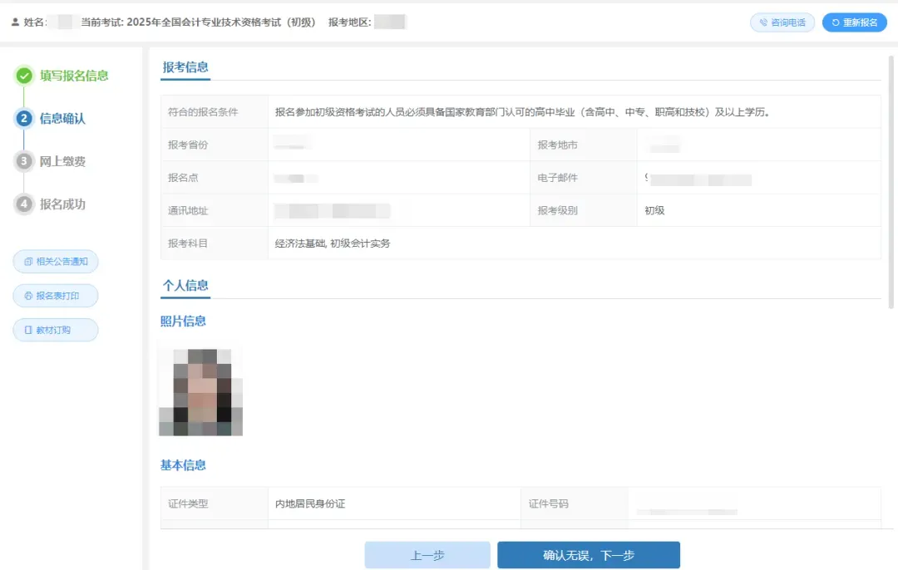The width and height of the screenshot is (898, 570).
Task: Click the vertical scrollbar on the right
Action: pos(891,182)
